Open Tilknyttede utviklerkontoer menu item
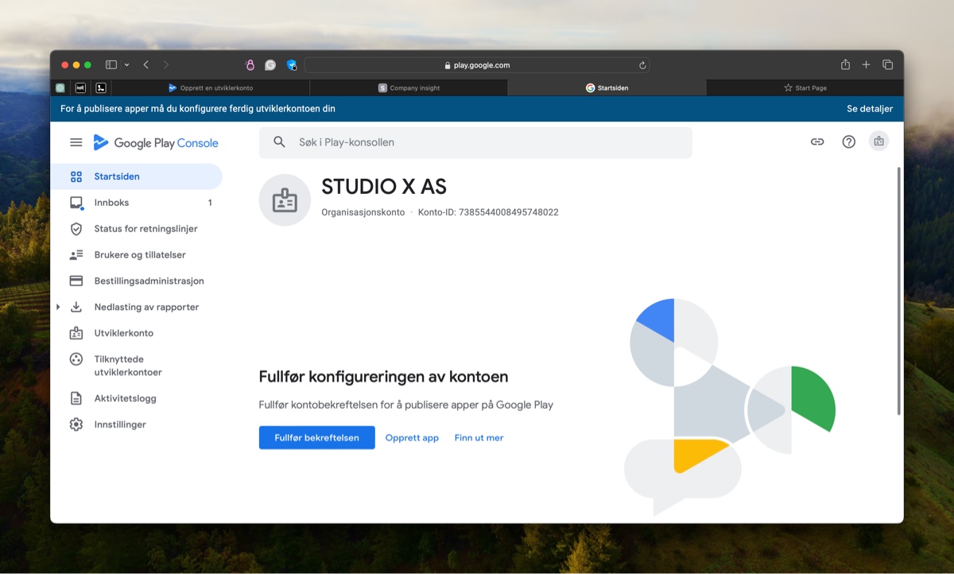Viewport: 954px width, 574px height. coord(137,366)
